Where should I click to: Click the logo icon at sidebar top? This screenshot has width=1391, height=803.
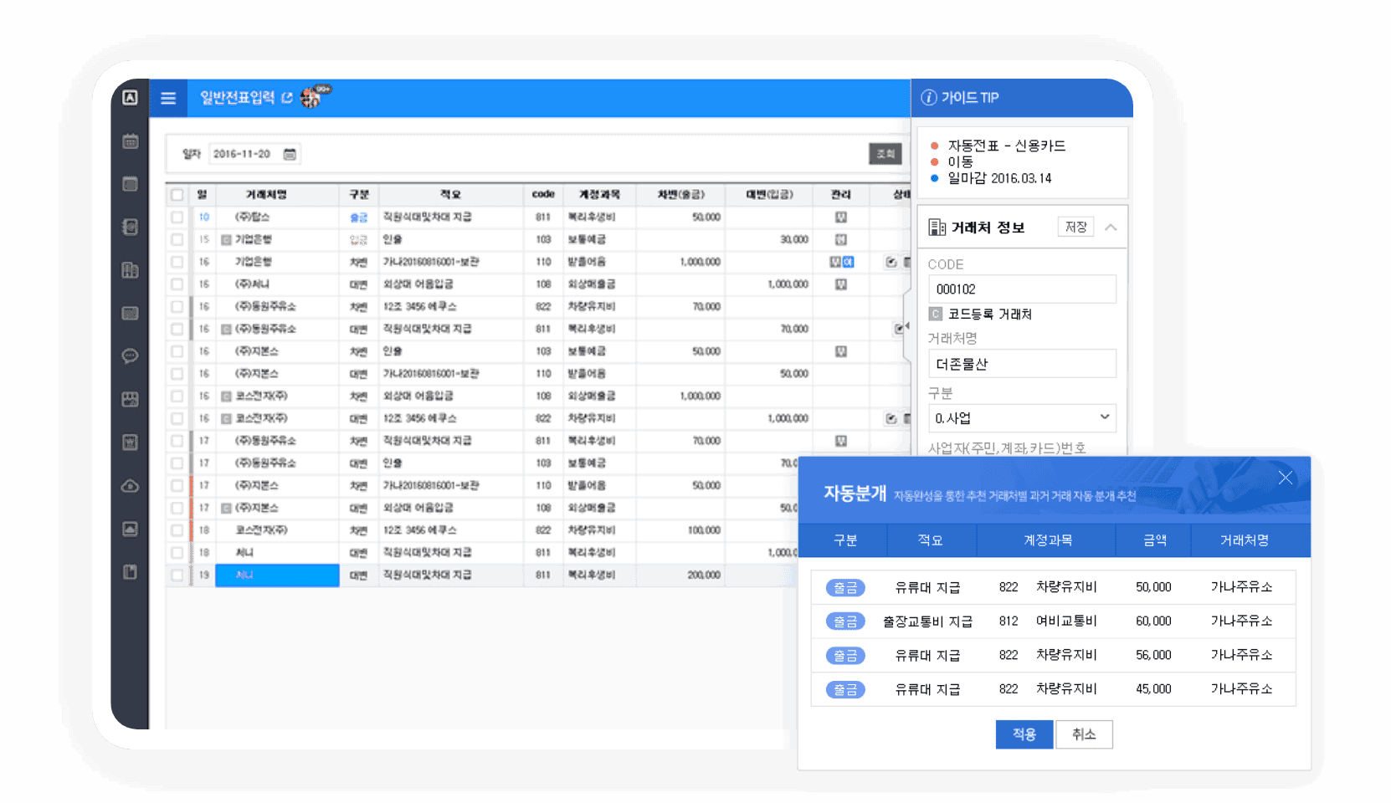click(131, 98)
